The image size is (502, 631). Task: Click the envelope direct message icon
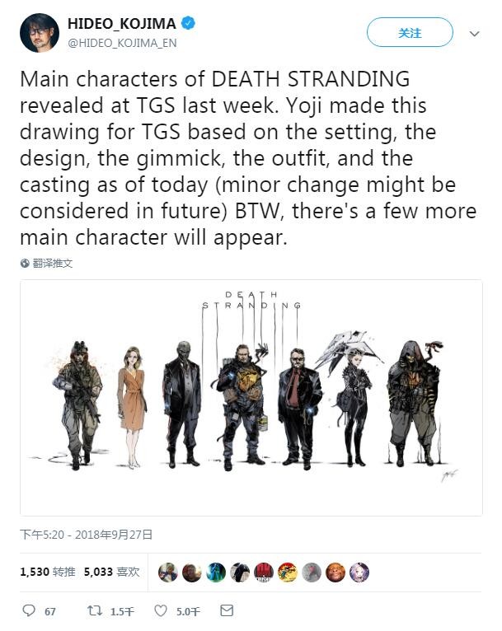coord(227,610)
